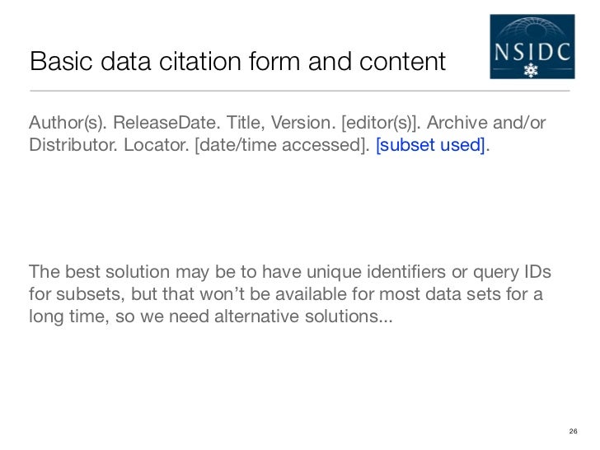Click the slide number 26
Screen dimensions: 600x450
(573, 431)
